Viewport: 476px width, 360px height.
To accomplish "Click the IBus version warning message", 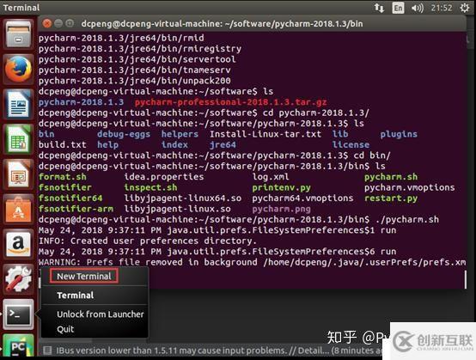I will point(219,351).
